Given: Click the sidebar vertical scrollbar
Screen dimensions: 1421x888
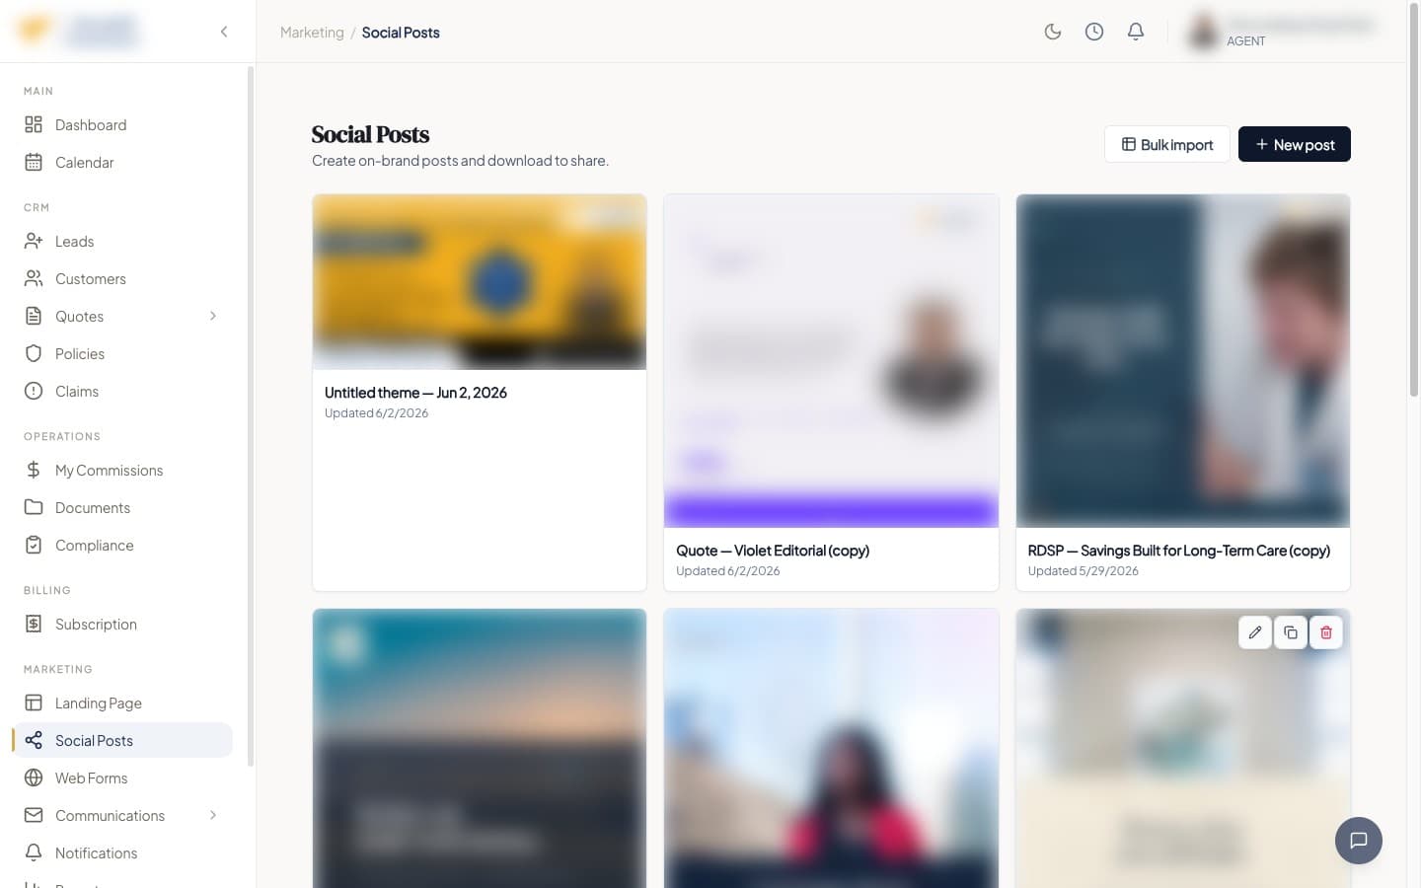Looking at the screenshot, I should 251,414.
